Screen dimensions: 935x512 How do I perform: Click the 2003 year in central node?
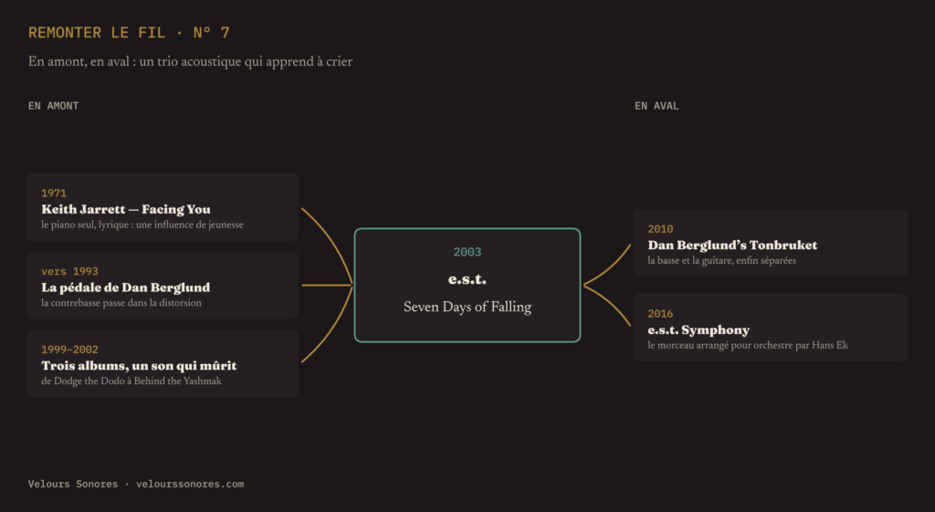tap(467, 252)
